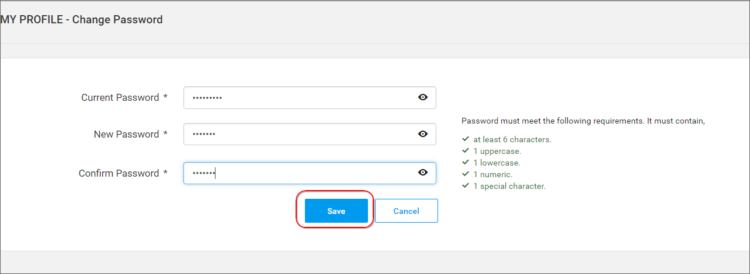Image resolution: width=750 pixels, height=274 pixels.
Task: Click the checkmark beside '1 numeric'
Action: pyautogui.click(x=466, y=174)
